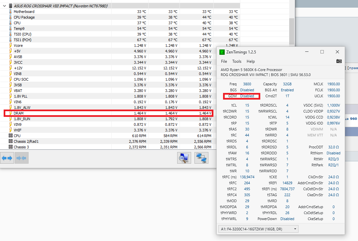
Task: Click the collapse columns inward-arrows button
Action: 22,158
